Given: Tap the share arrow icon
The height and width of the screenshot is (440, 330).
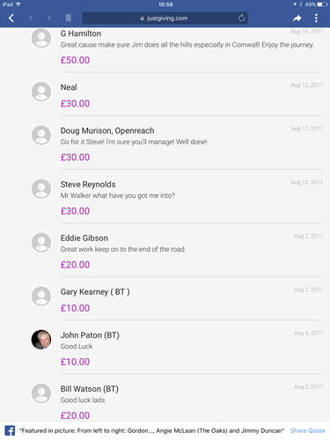Looking at the screenshot, I should [x=297, y=18].
